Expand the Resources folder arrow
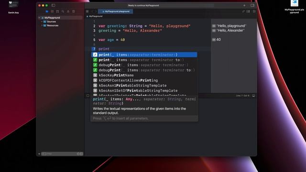306x172 pixels. tap(42, 25)
